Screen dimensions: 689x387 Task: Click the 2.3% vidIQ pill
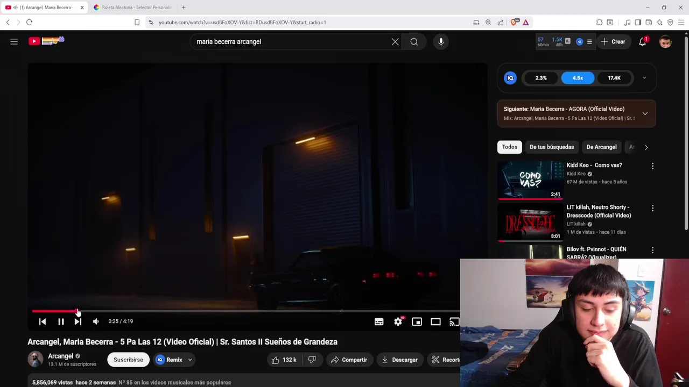(541, 78)
